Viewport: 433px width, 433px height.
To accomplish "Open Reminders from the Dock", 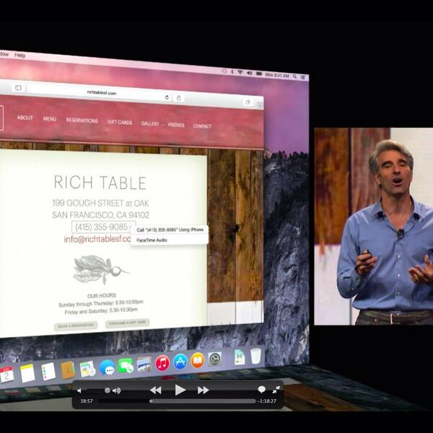I will point(48,372).
